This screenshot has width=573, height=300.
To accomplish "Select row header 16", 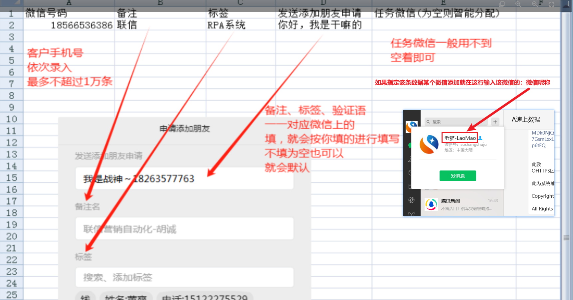I will pos(12,189).
